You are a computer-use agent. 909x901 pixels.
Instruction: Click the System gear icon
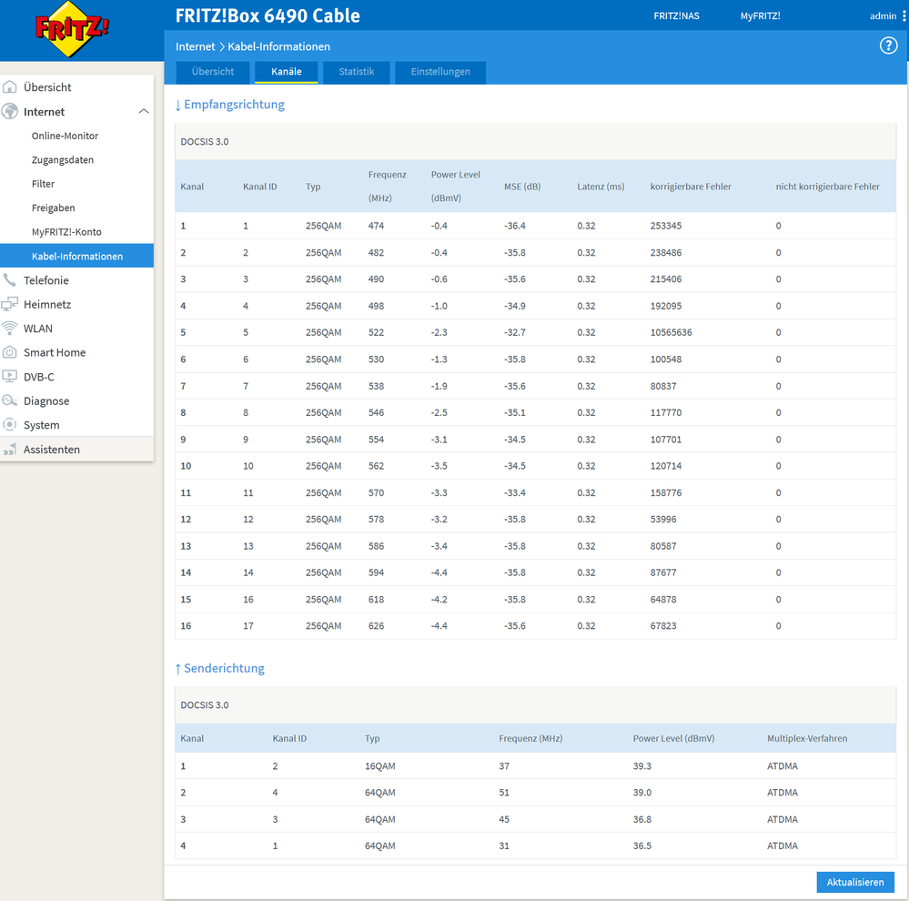pos(10,425)
